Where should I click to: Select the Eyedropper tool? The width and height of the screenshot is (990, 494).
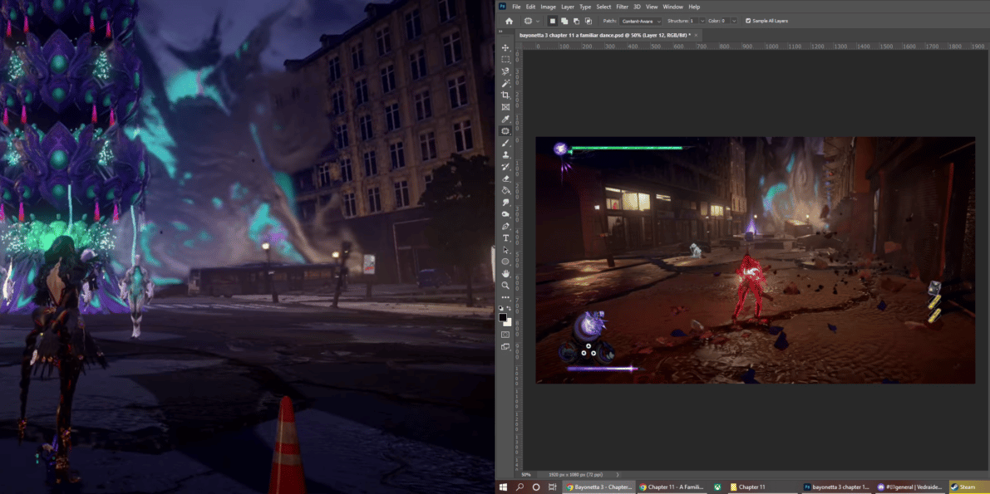click(x=505, y=120)
